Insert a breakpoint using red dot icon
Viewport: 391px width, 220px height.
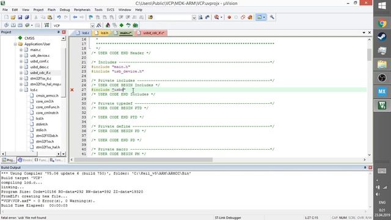(229, 17)
